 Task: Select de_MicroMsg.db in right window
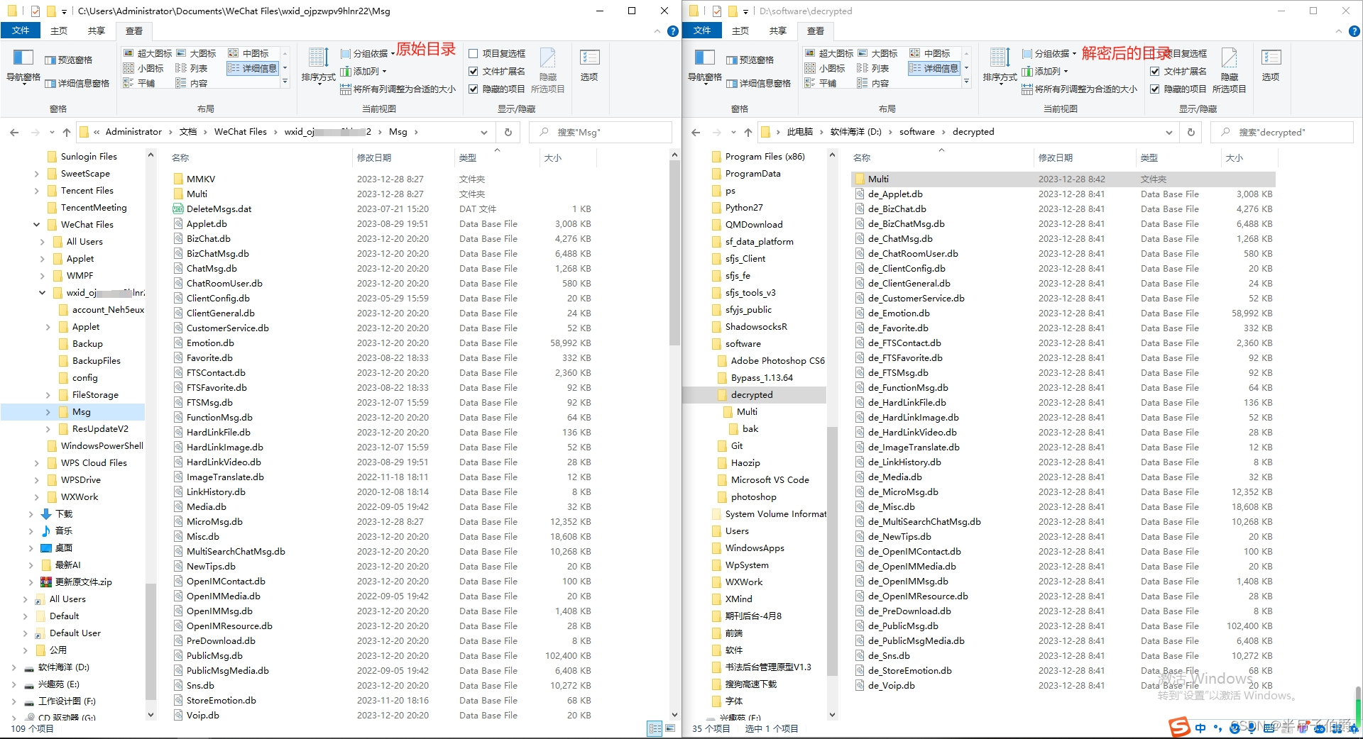tap(1063, 492)
